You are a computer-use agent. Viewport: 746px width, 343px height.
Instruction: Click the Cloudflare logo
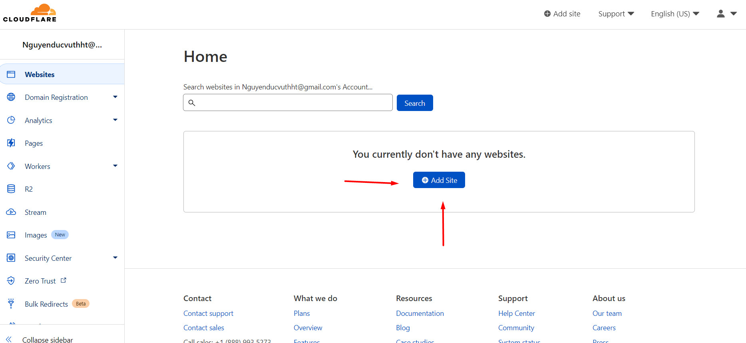(30, 13)
